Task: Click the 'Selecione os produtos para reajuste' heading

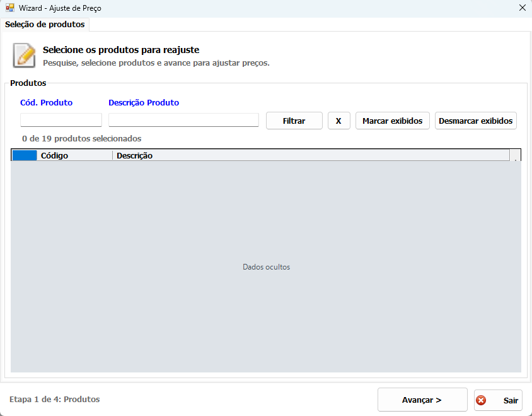Action: (121, 50)
